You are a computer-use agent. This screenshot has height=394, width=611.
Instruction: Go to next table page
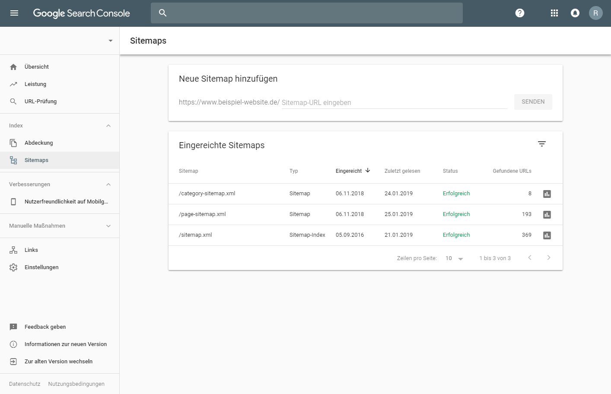point(549,257)
